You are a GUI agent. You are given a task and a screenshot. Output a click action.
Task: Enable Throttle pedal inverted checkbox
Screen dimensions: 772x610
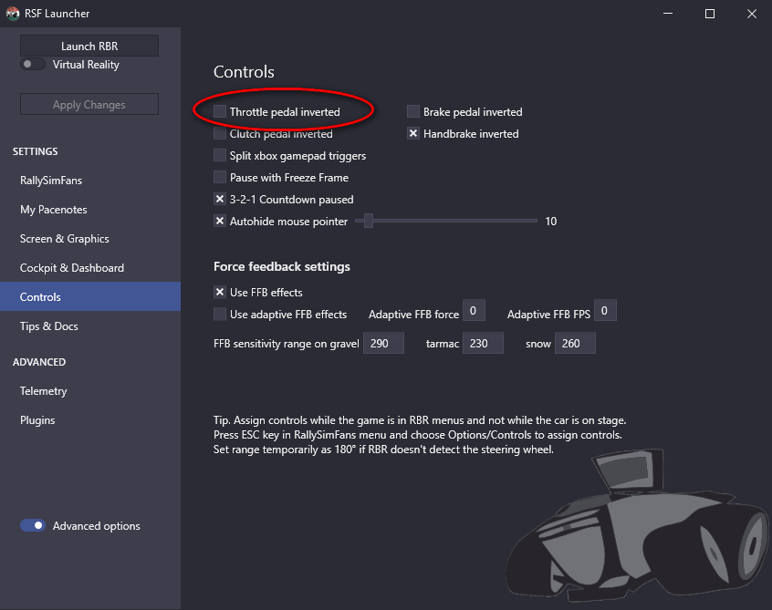click(220, 111)
